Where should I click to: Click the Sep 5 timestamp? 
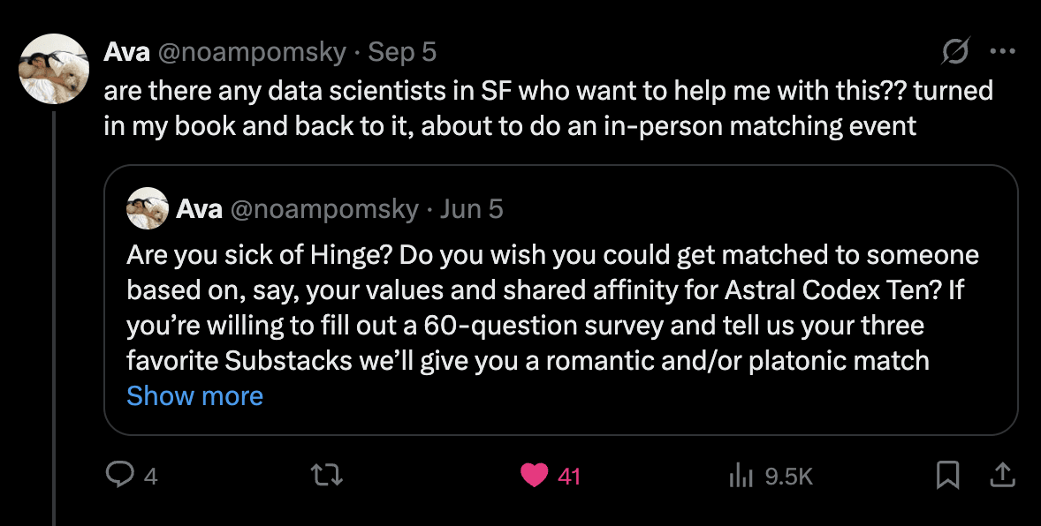(x=402, y=52)
